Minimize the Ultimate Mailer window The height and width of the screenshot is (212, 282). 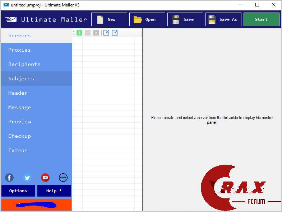(x=241, y=5)
